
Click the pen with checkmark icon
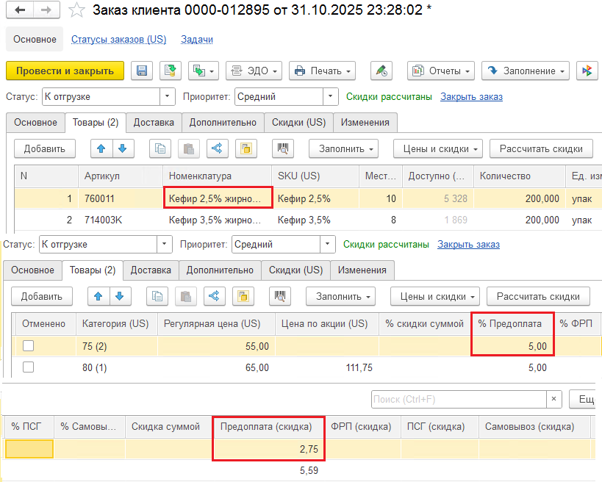pyautogui.click(x=381, y=71)
